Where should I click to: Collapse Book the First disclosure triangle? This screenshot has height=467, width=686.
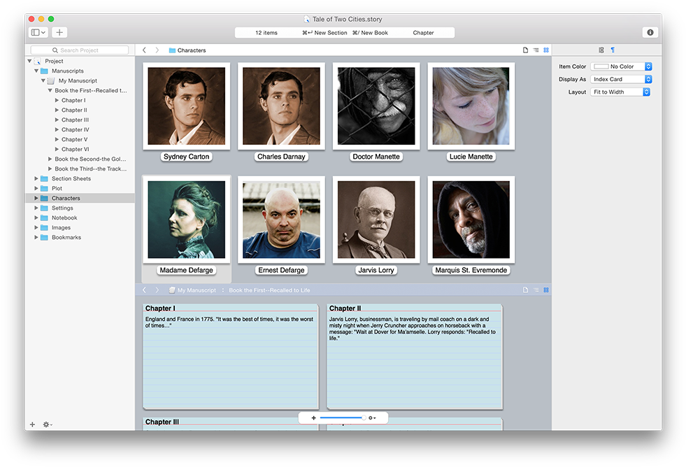(x=50, y=90)
